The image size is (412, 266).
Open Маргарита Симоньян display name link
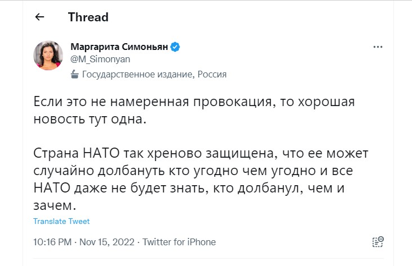pos(119,47)
